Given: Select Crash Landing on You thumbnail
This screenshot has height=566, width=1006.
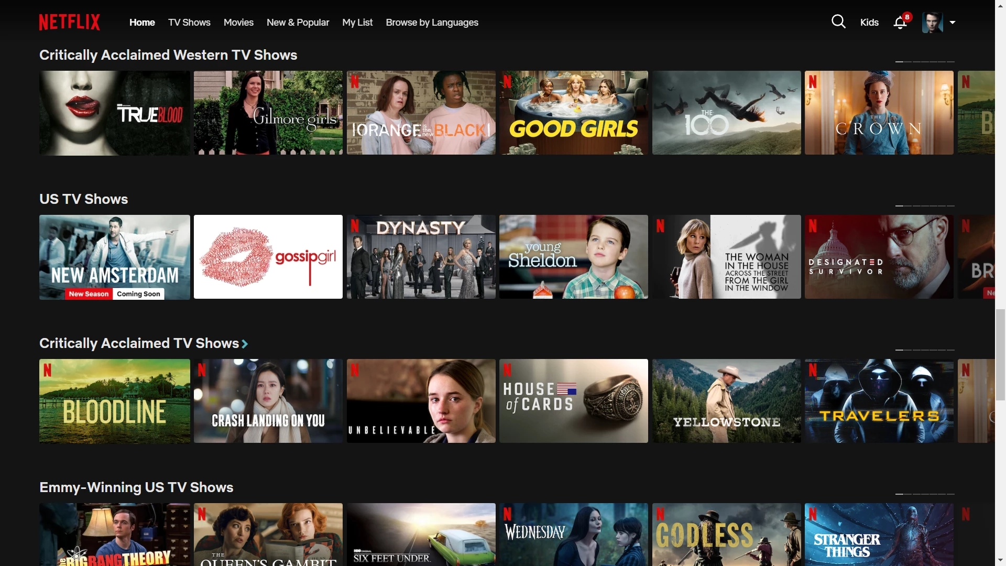Looking at the screenshot, I should [x=268, y=401].
